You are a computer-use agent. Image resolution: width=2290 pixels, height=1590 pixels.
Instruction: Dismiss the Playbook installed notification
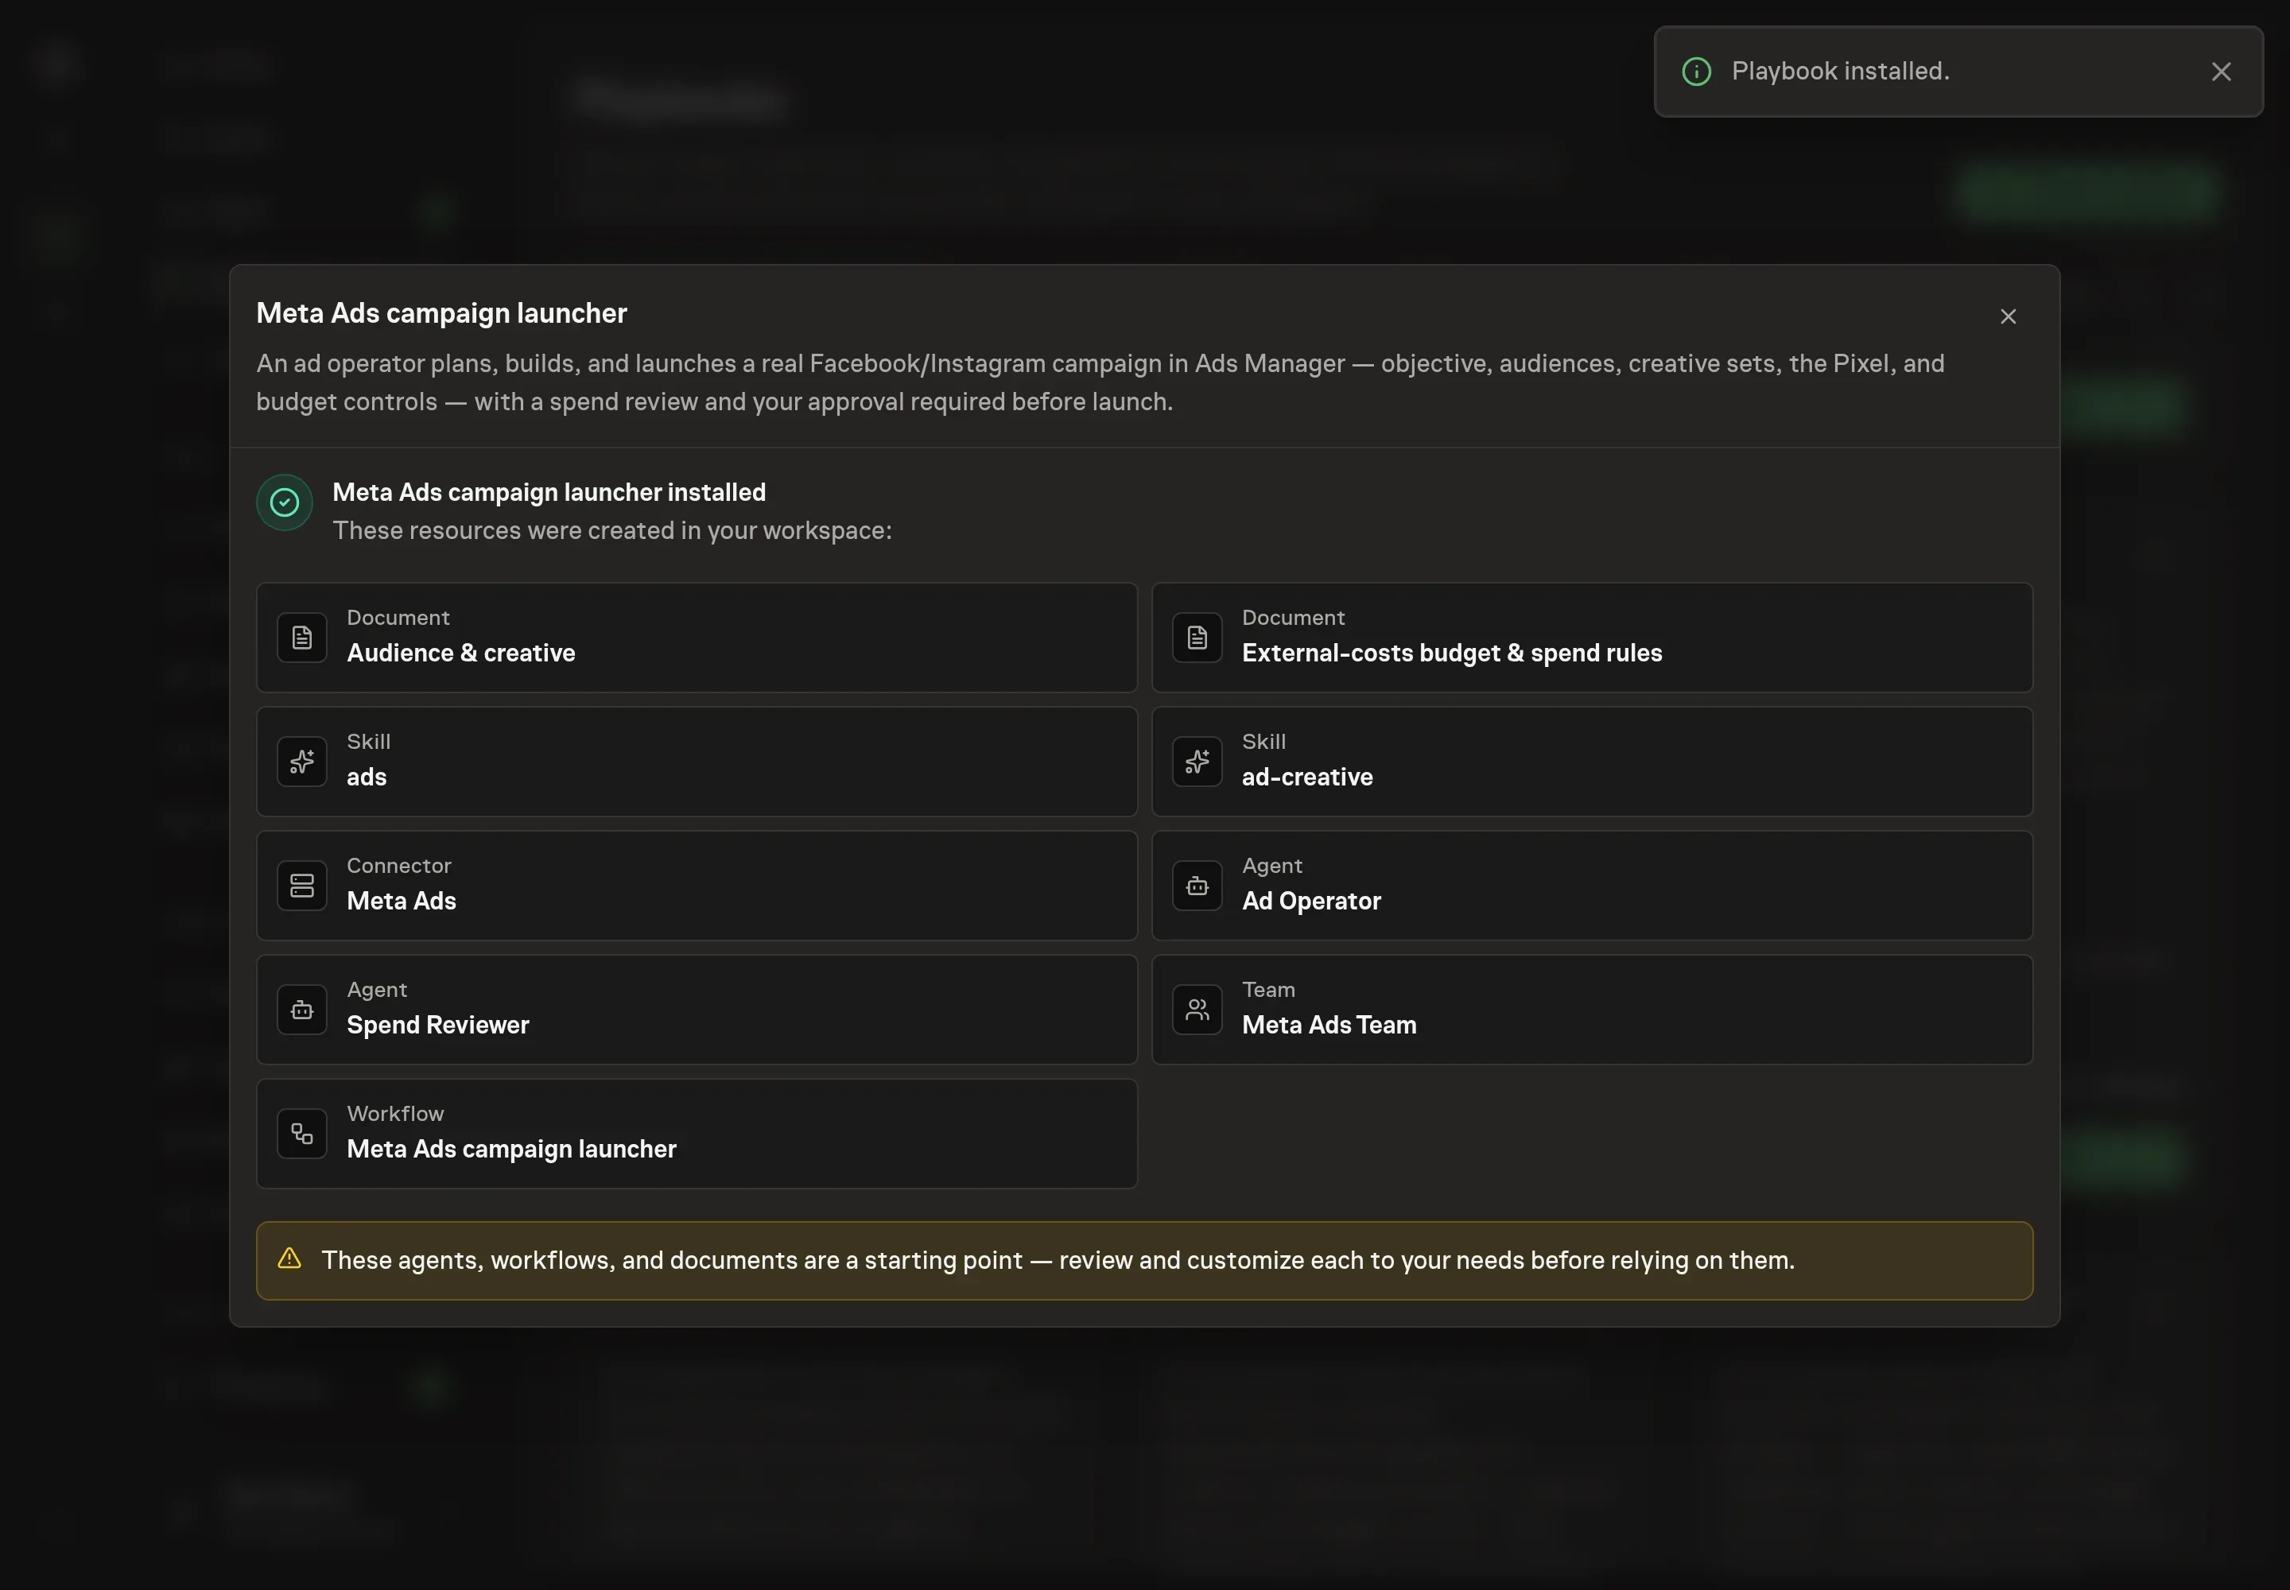pyautogui.click(x=2222, y=72)
